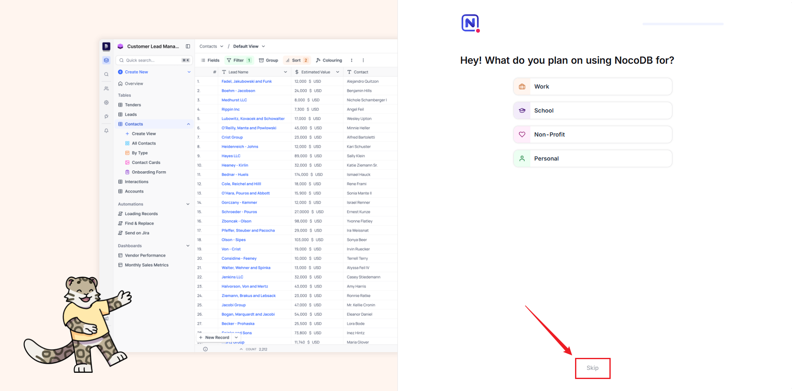This screenshot has height=391, width=792.
Task: Choose the School option
Action: [592, 110]
